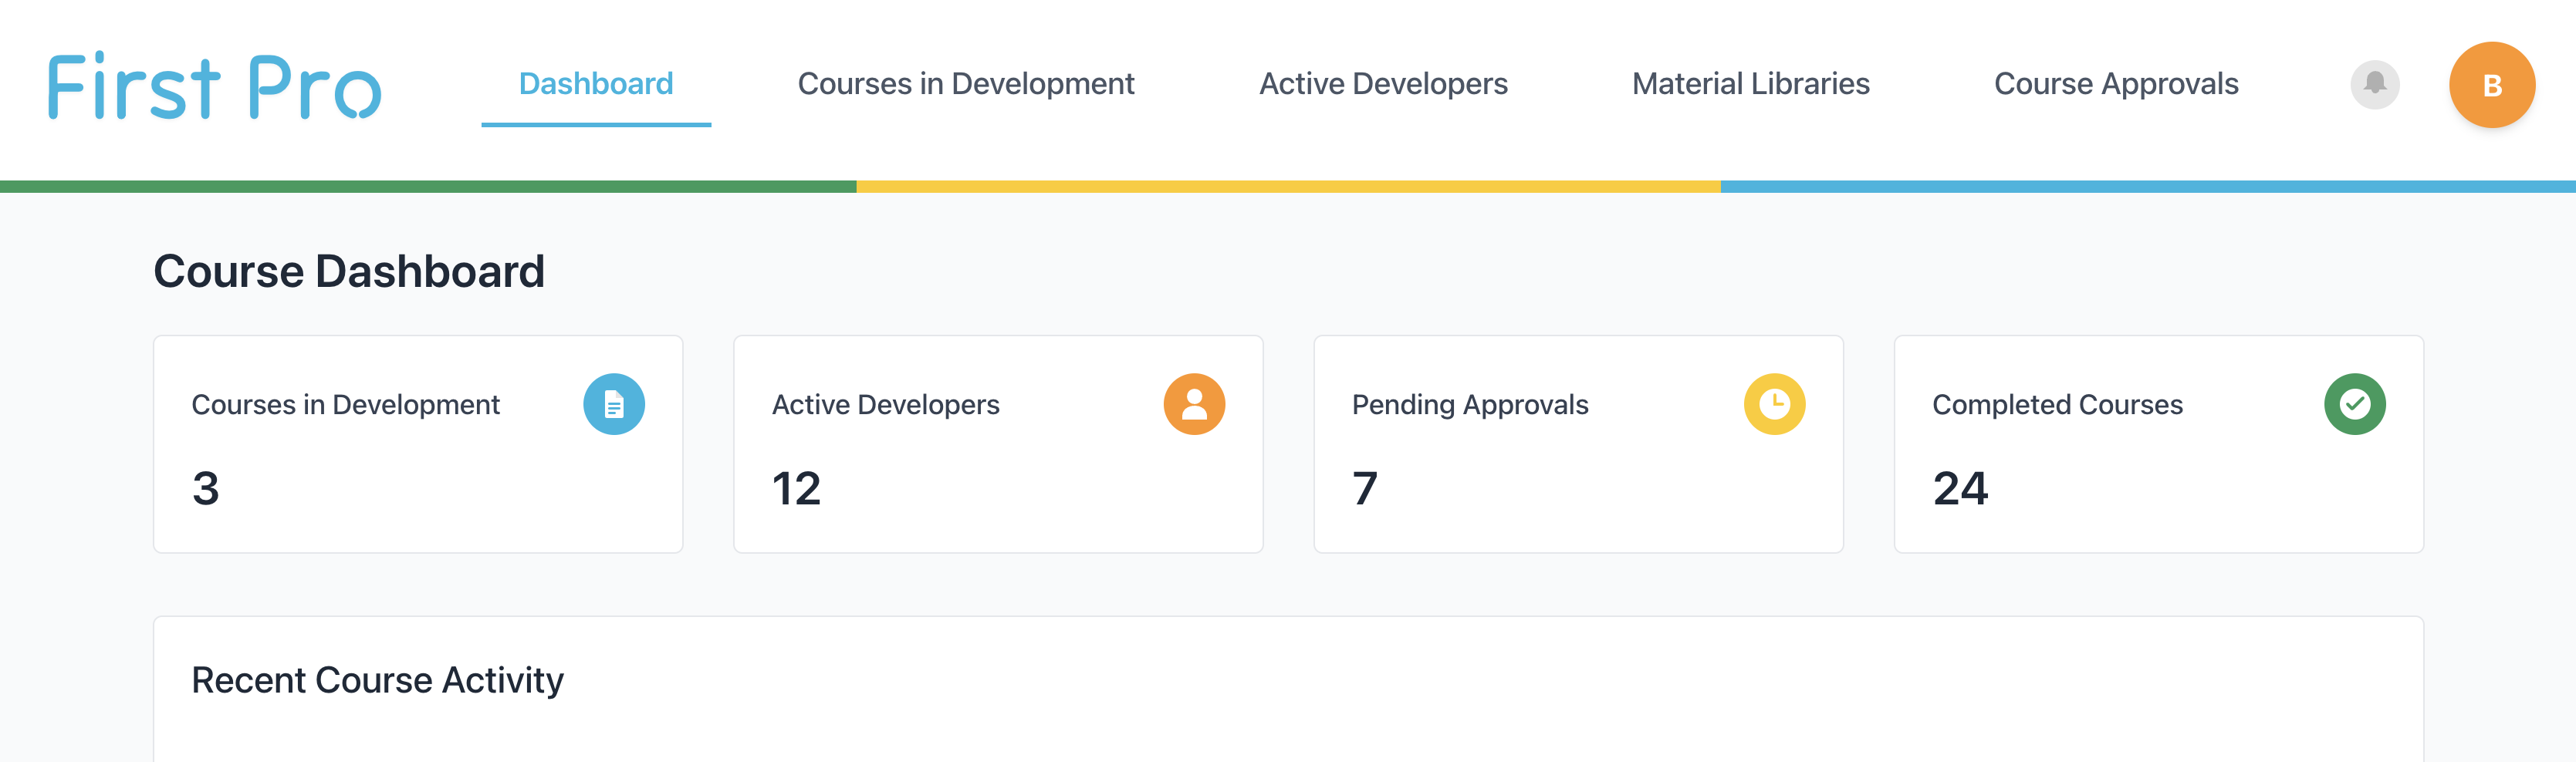Click the Courses in Development stat card
2576x762 pixels.
point(418,443)
